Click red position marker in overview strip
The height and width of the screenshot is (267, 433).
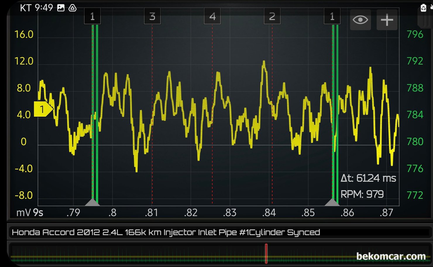266,254
